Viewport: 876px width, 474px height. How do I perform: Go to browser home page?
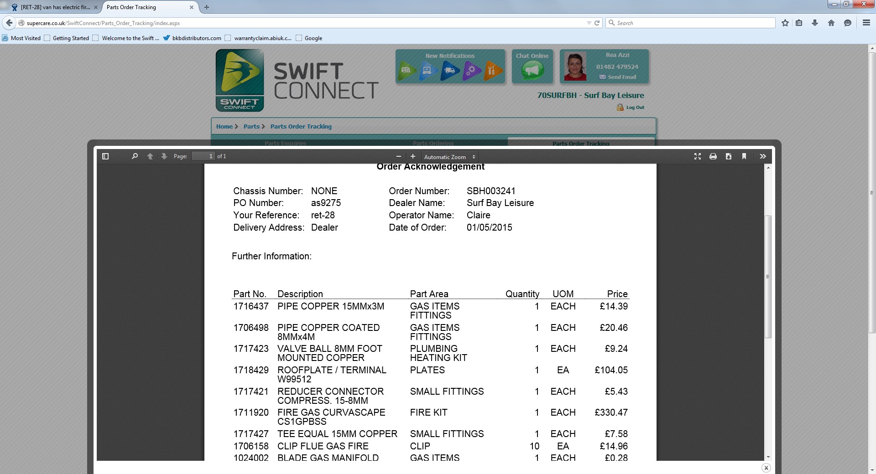click(x=831, y=23)
